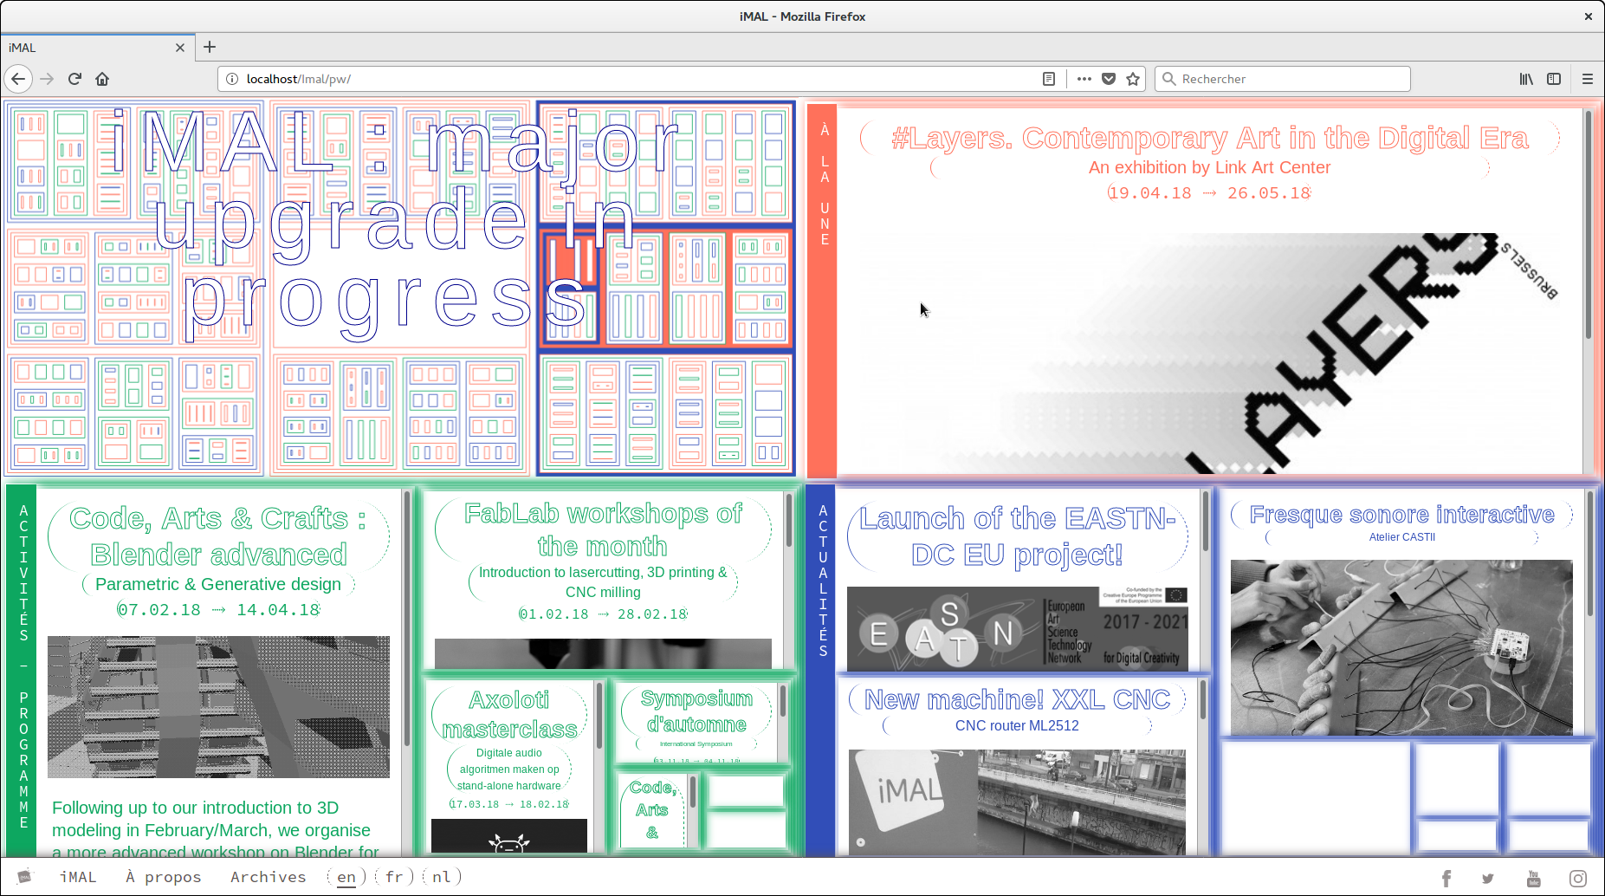
Task: Click the browser Back arrow button
Action: pos(18,79)
